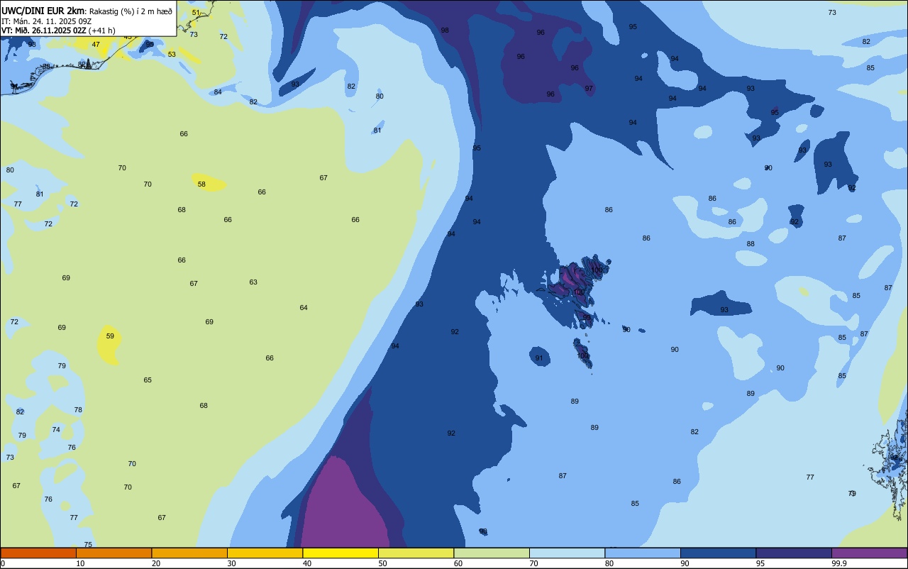Click the 'UWC/DINI EUR 2km' title text

coord(43,11)
